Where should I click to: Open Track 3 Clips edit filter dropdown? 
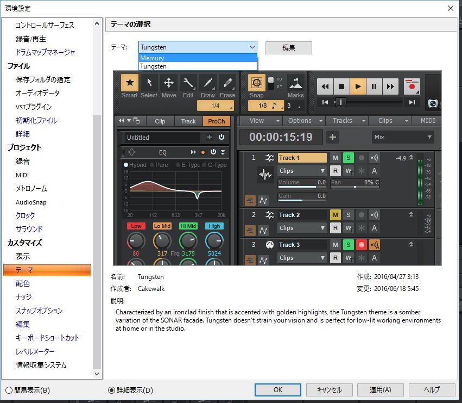pos(302,258)
